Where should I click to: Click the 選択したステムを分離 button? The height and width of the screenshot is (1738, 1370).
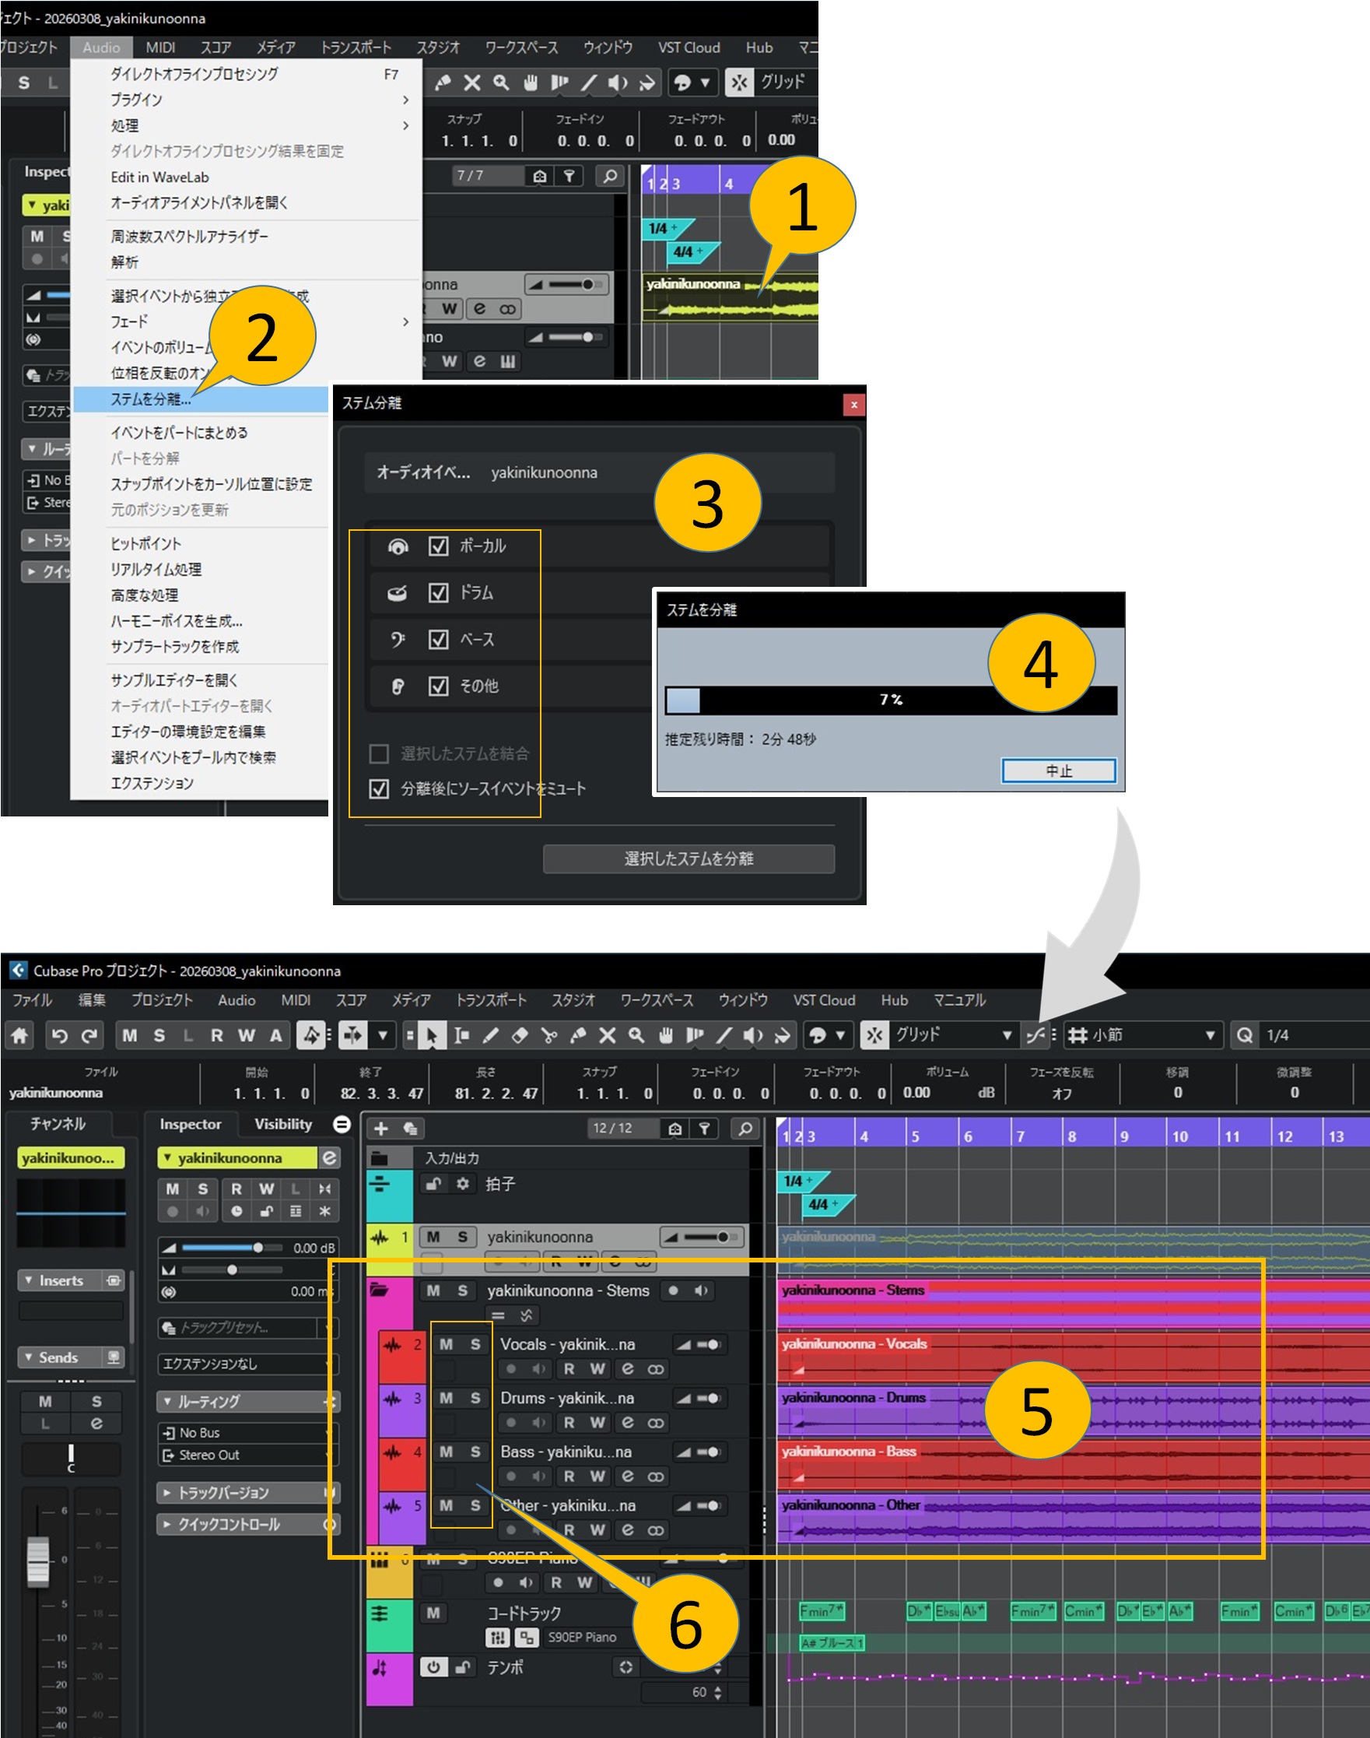tap(689, 858)
